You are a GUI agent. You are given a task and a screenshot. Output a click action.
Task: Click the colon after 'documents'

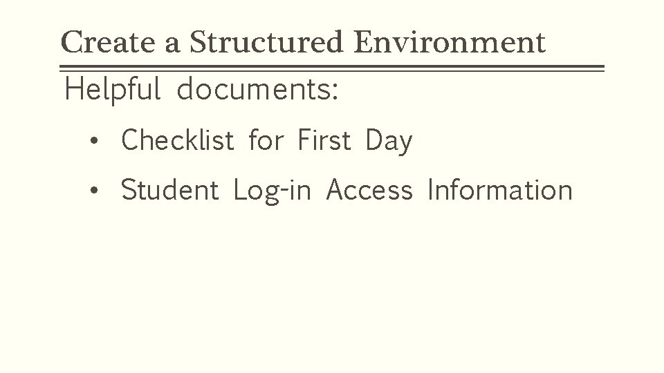[335, 92]
